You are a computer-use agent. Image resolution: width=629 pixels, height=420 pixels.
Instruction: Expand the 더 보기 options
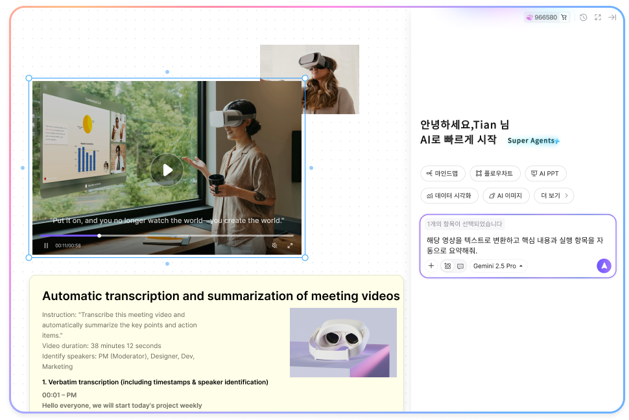[553, 195]
